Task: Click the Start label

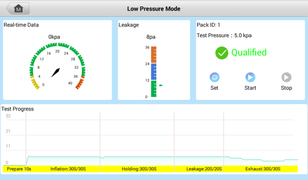Action: (250, 88)
